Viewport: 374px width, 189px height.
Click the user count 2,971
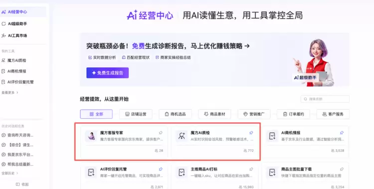(159, 187)
